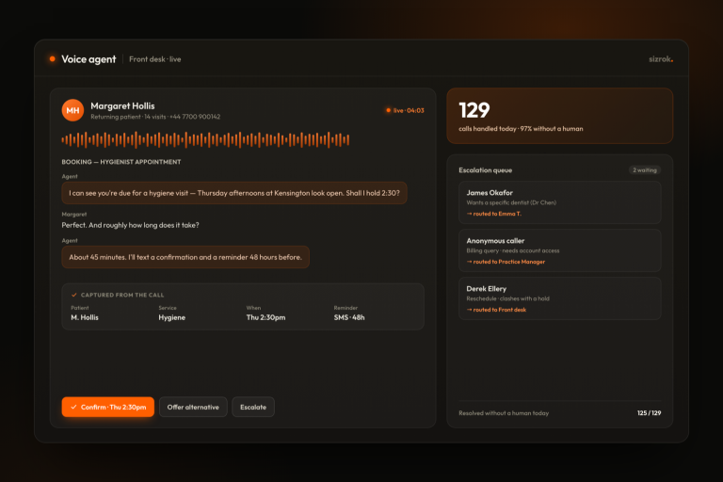Click the Margaret Hollis name
723x482 pixels.
tap(122, 105)
